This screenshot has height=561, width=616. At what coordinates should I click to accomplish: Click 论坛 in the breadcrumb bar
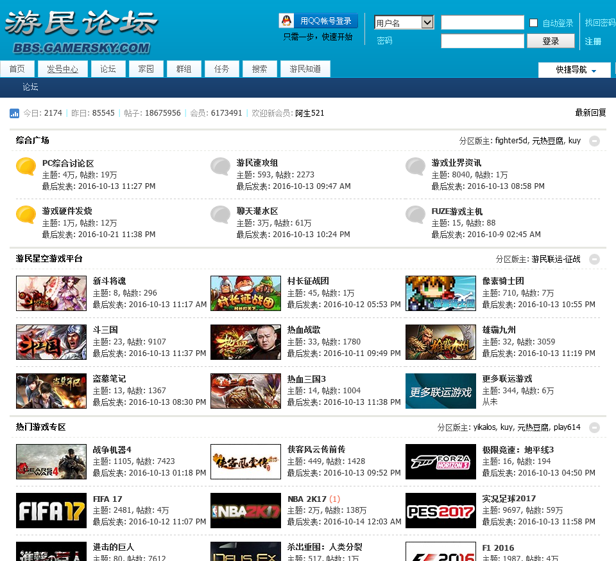[30, 87]
